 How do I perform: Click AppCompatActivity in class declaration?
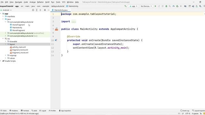point(123,29)
